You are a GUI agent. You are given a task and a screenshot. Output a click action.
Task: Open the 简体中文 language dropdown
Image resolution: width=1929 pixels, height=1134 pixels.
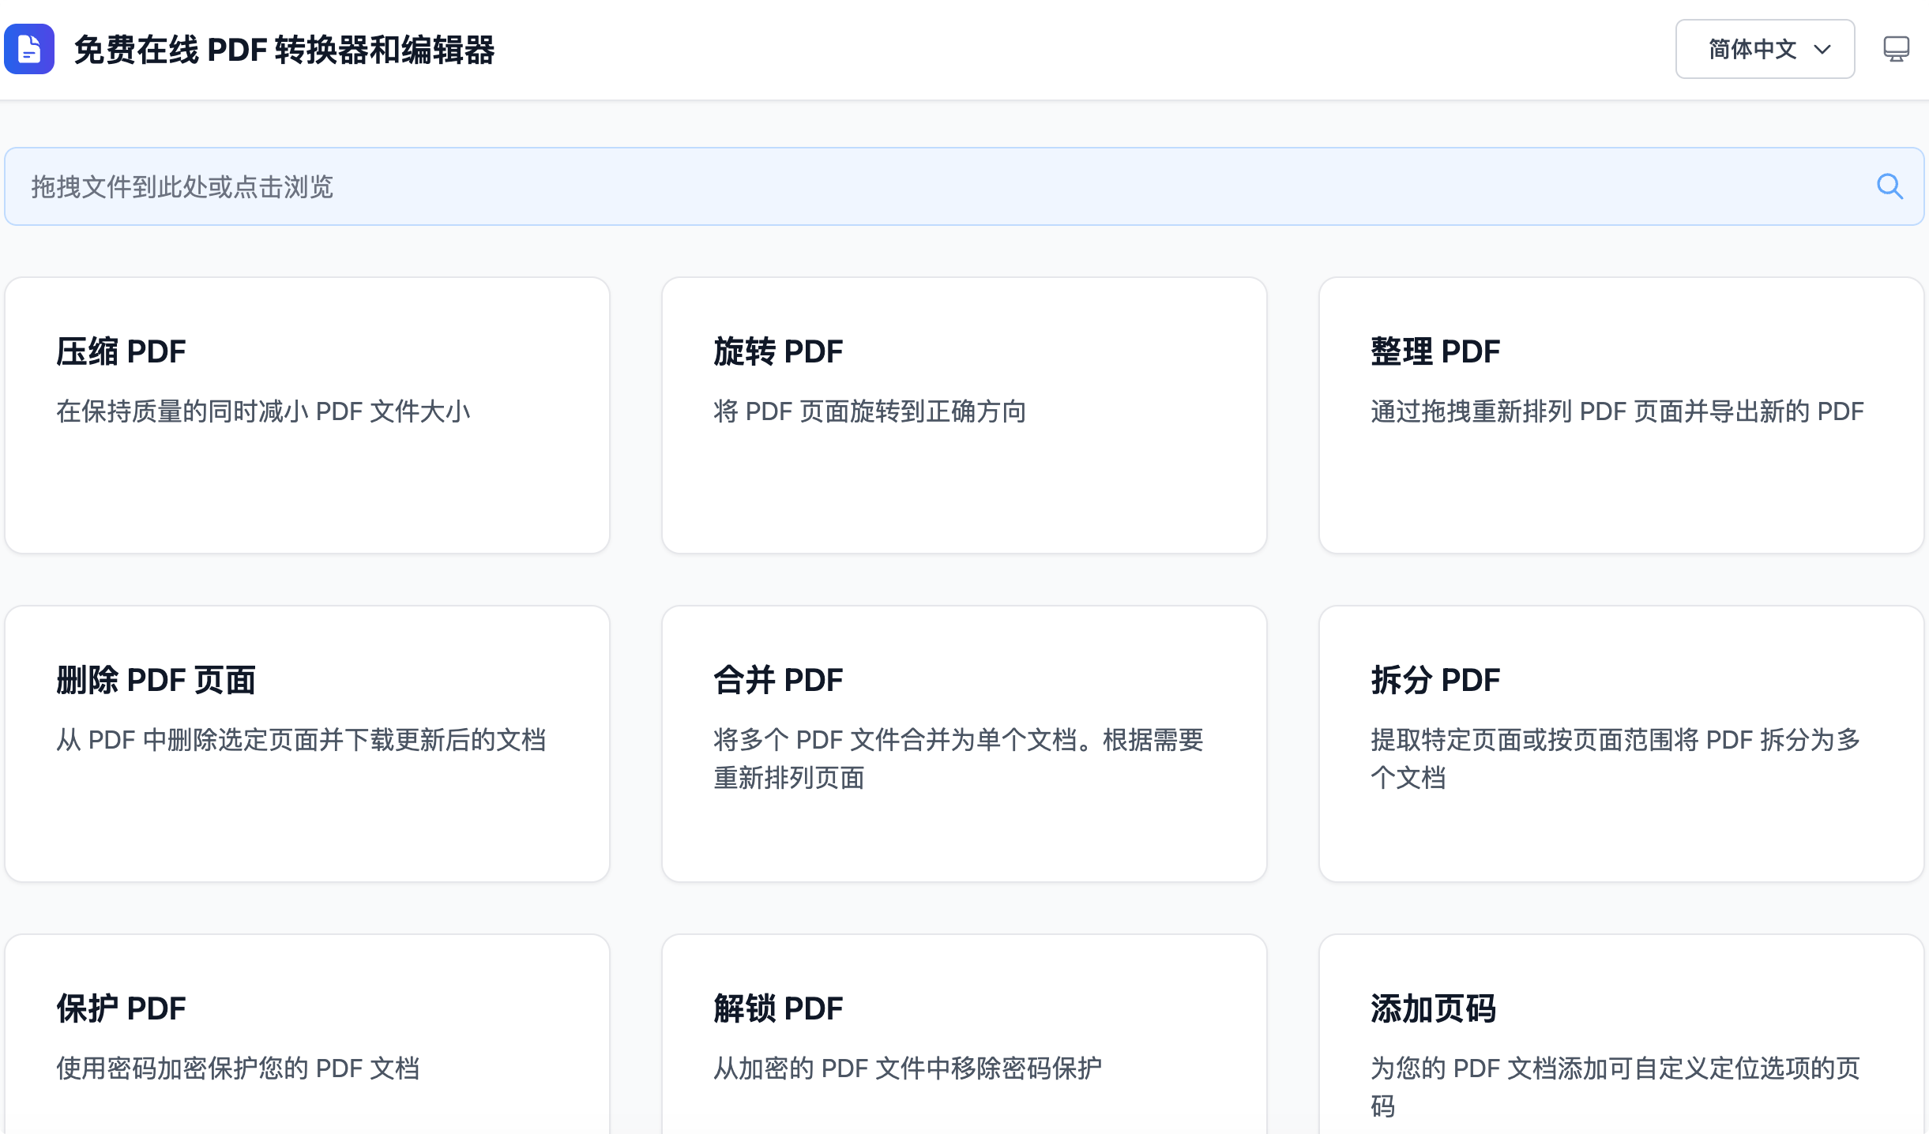[1752, 49]
